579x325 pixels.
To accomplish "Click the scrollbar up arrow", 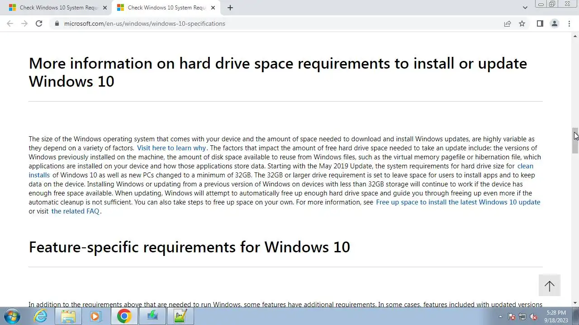I will pyautogui.click(x=575, y=35).
